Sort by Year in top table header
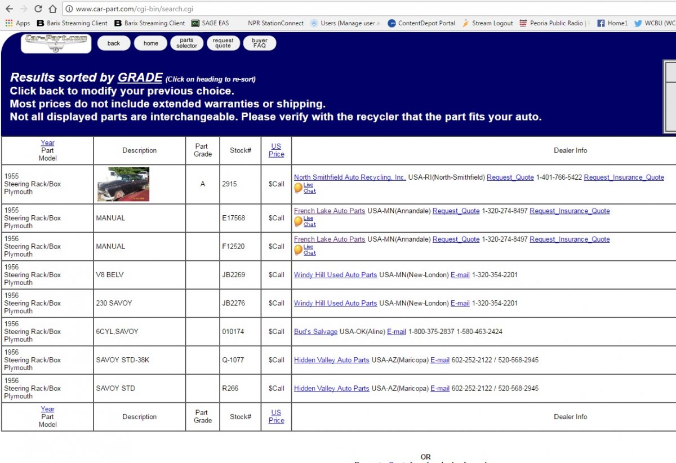Screen dimensions: 676x463 point(47,143)
